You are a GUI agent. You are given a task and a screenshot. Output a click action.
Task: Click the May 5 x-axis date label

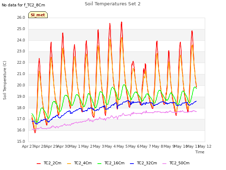tap(122, 146)
